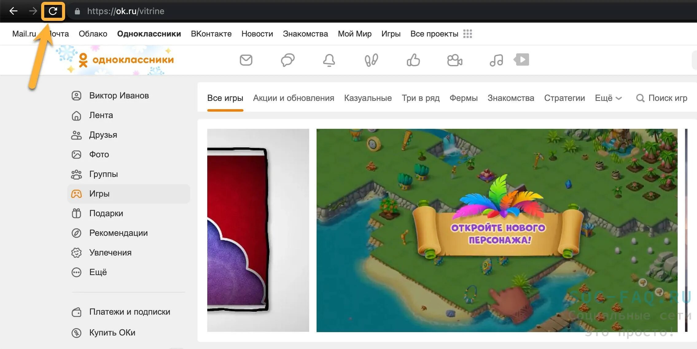Viewport: 697px width, 349px height.
Task: Click the people icon beside Друзья
Action: pyautogui.click(x=76, y=135)
